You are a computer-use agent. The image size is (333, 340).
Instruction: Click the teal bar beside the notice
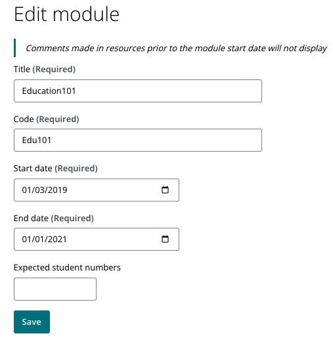[x=14, y=48]
